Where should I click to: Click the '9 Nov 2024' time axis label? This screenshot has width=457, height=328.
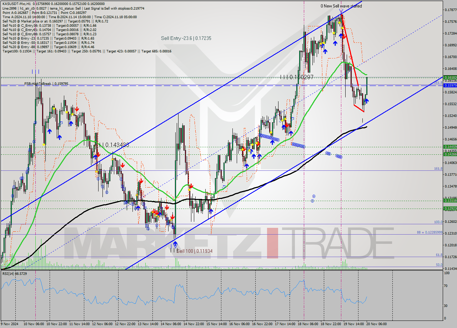tap(9, 324)
